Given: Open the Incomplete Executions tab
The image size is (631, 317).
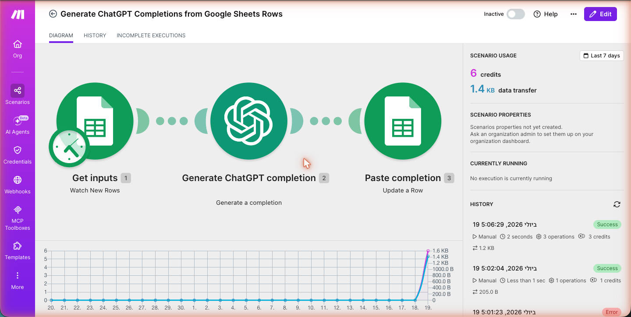Looking at the screenshot, I should pos(151,36).
